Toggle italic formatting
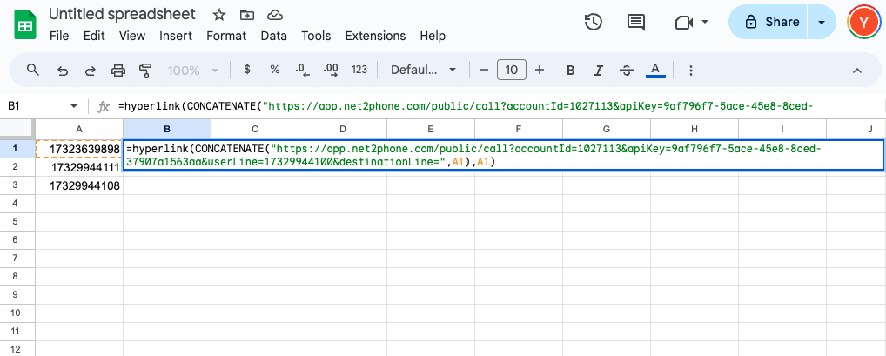The image size is (886, 356). (x=599, y=71)
